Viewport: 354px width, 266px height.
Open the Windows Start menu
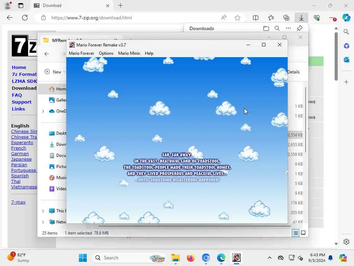[x=83, y=258]
